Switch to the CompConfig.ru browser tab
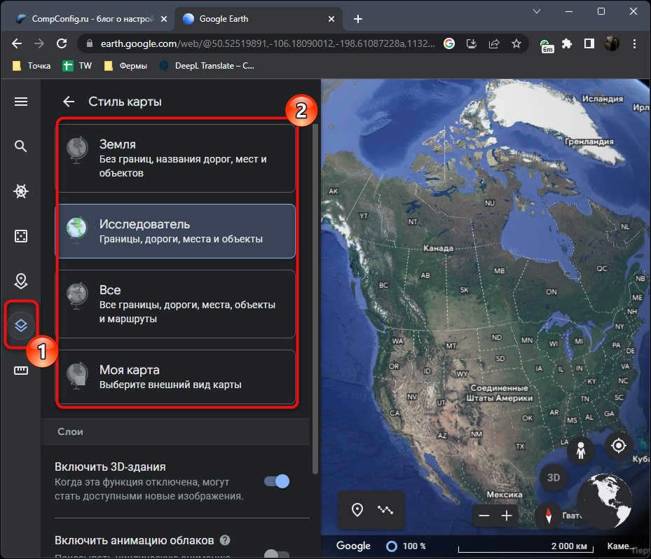 [x=92, y=19]
